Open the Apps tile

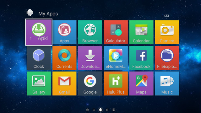click(x=64, y=32)
